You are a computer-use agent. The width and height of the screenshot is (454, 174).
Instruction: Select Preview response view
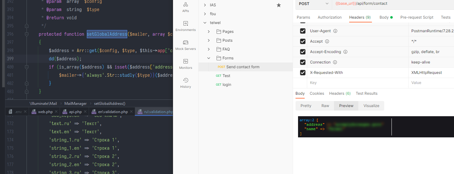tap(346, 106)
